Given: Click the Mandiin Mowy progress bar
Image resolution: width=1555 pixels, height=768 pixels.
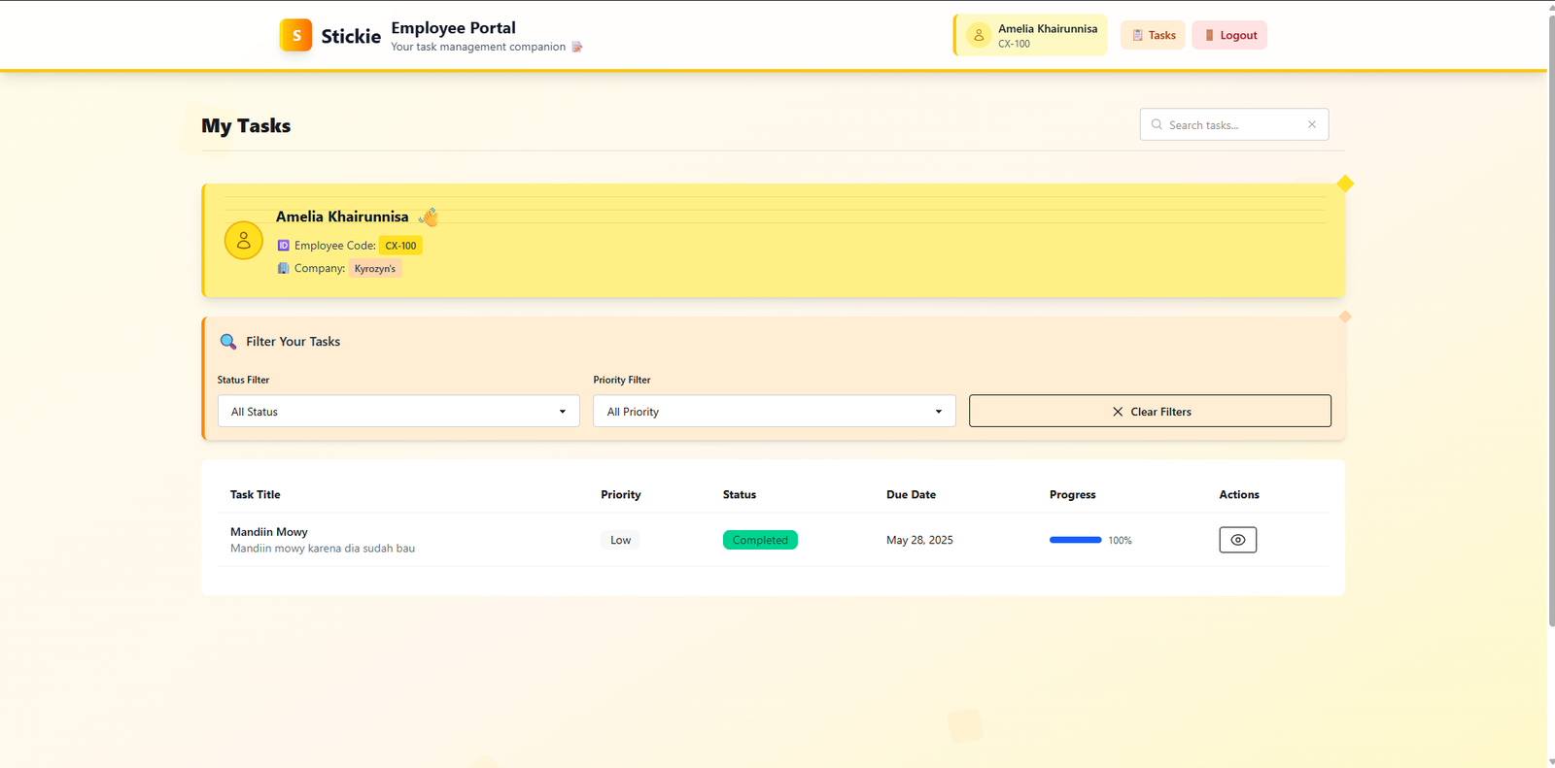Looking at the screenshot, I should [1075, 540].
